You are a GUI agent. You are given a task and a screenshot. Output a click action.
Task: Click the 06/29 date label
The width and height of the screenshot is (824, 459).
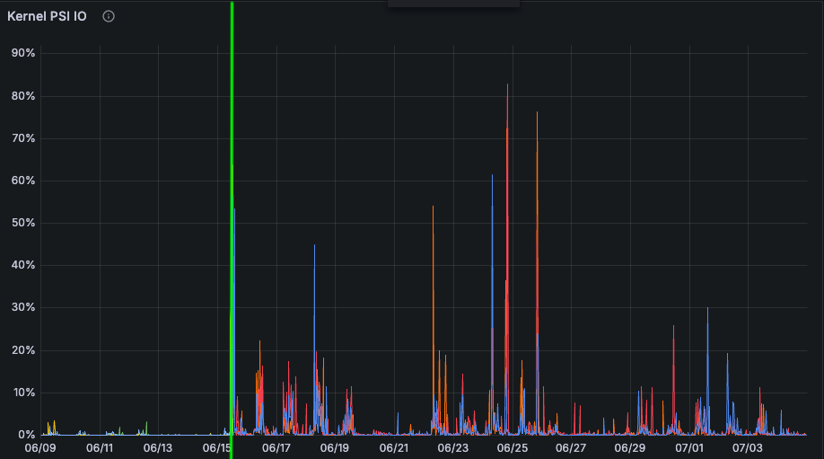(x=630, y=448)
